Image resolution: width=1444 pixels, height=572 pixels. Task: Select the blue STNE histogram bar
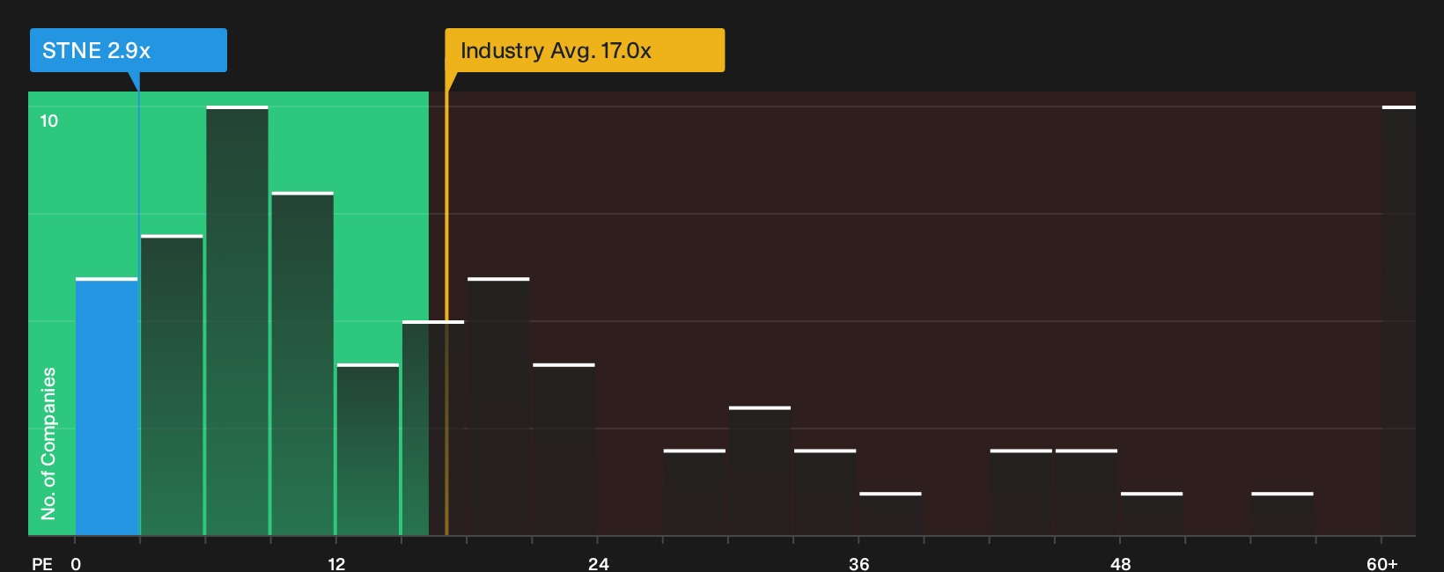107,407
